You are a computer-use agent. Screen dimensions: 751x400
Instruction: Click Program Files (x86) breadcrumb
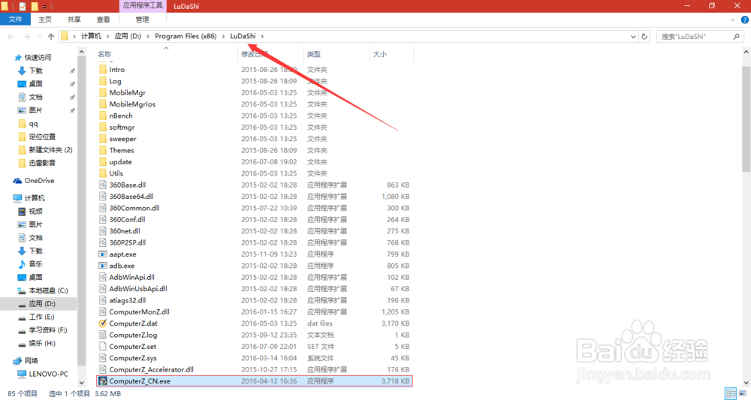(185, 36)
